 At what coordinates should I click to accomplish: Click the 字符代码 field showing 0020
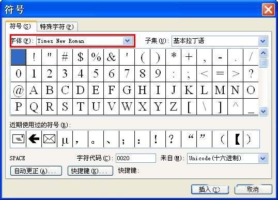coord(136,158)
